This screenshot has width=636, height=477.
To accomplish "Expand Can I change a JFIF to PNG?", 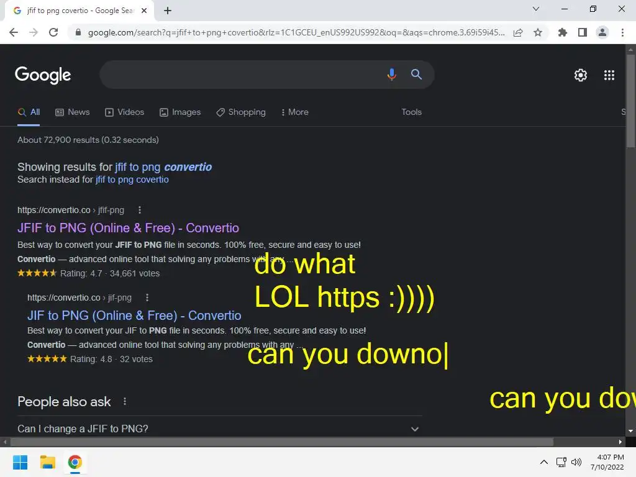I will click(x=219, y=429).
